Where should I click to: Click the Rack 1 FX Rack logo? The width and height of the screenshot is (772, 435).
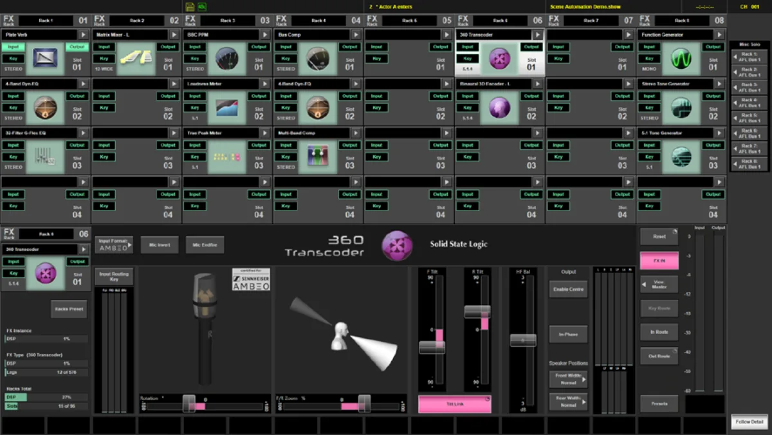(9, 20)
